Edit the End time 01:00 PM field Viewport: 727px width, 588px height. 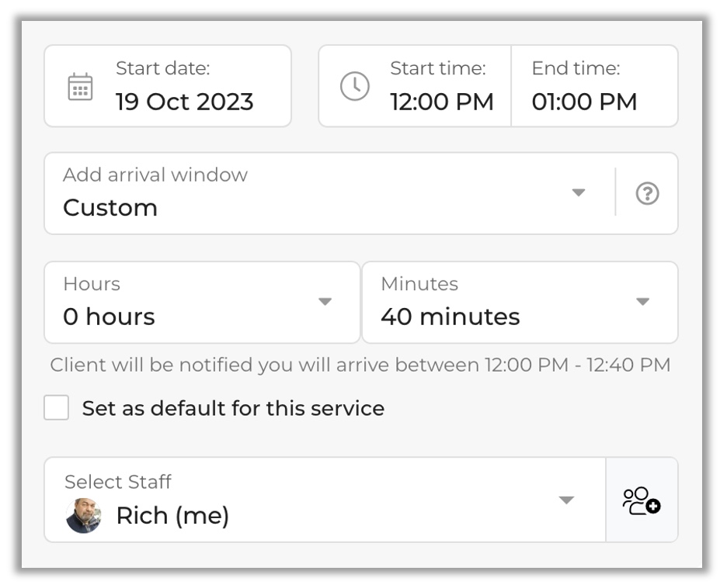(584, 102)
